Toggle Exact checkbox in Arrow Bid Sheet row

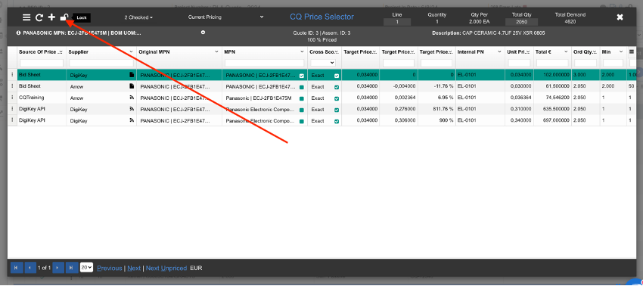point(337,87)
